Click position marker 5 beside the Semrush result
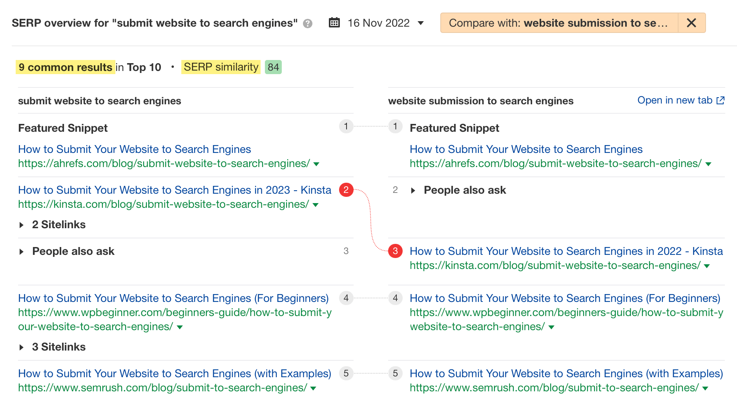 346,374
